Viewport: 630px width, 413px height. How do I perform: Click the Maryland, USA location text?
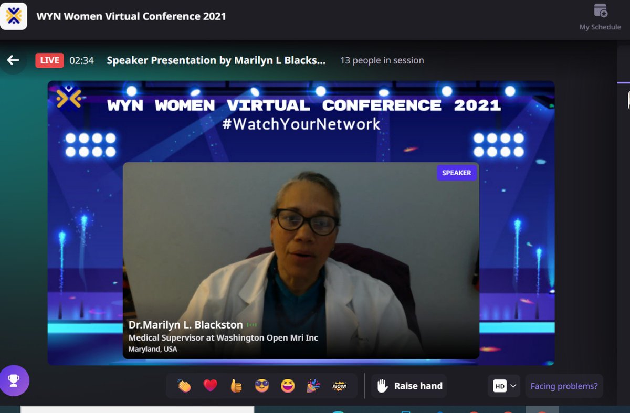coord(153,349)
